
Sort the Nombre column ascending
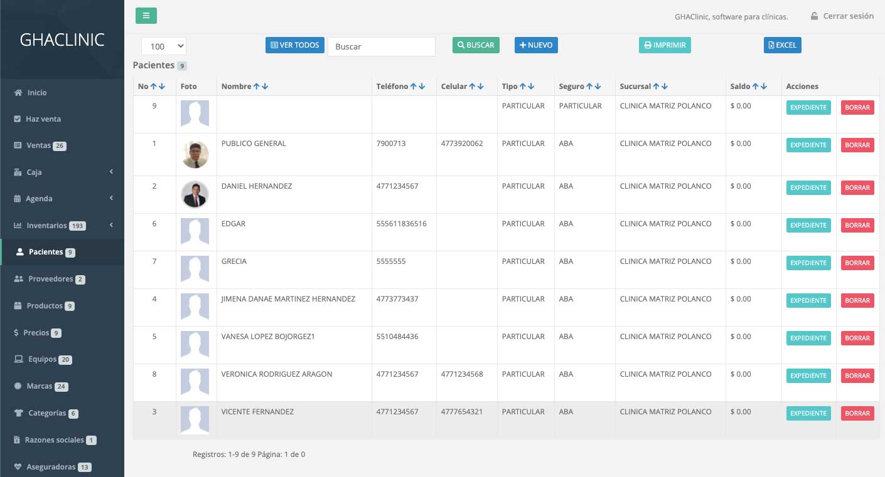pyautogui.click(x=258, y=86)
